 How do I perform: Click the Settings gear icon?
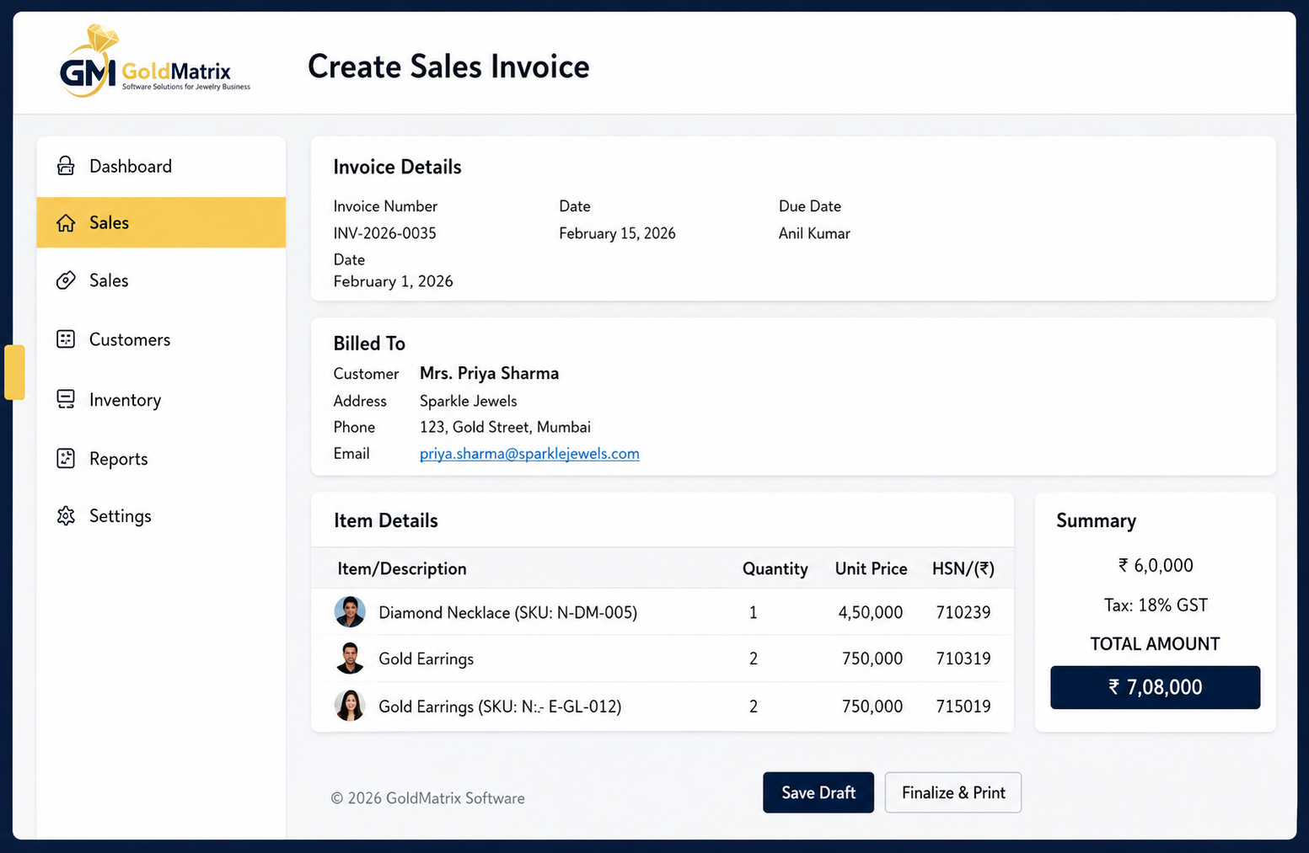pyautogui.click(x=66, y=515)
